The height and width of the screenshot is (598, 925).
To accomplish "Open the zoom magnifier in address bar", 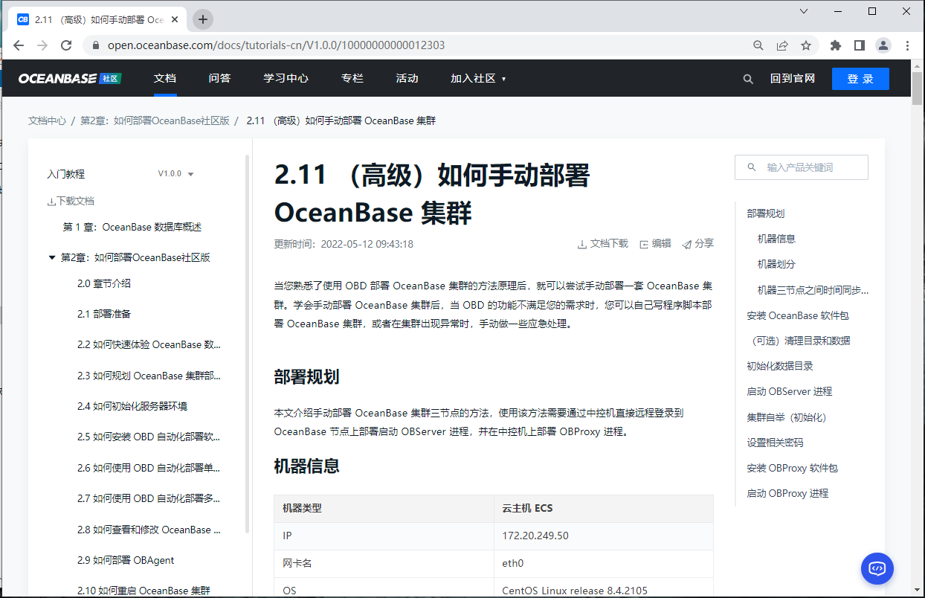I will [x=758, y=45].
